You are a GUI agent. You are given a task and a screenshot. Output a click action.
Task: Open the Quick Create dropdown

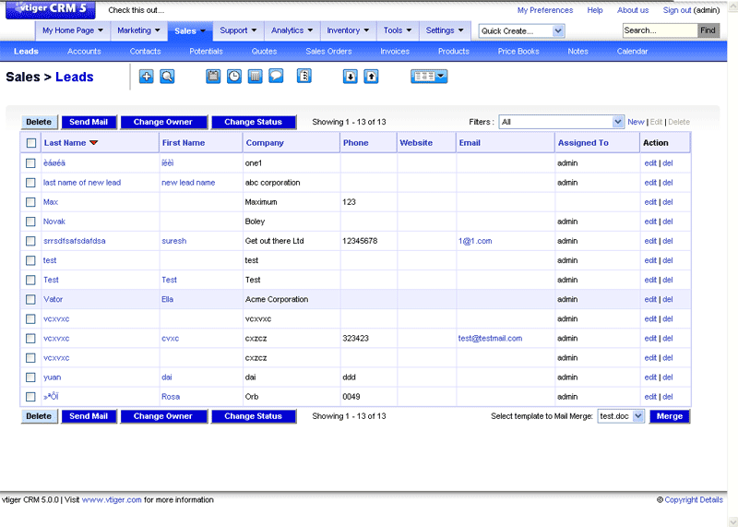[x=521, y=31]
